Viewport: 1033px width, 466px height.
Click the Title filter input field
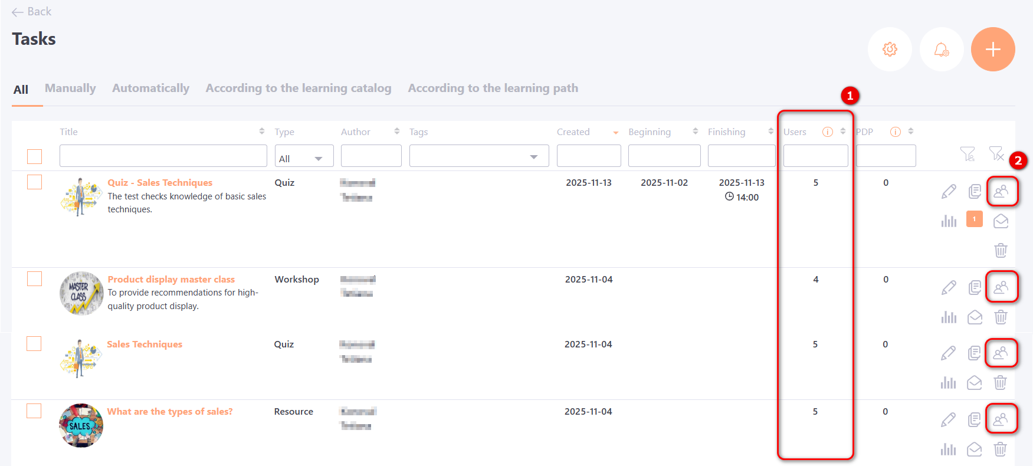(x=163, y=156)
